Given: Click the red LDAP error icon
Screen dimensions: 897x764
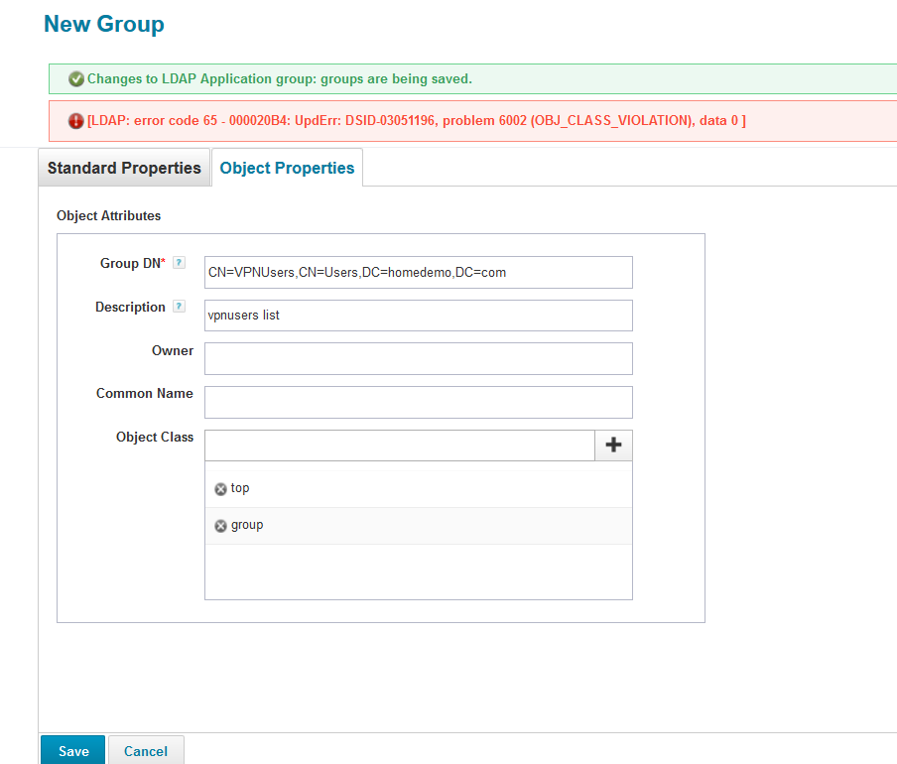Looking at the screenshot, I should click(x=76, y=121).
